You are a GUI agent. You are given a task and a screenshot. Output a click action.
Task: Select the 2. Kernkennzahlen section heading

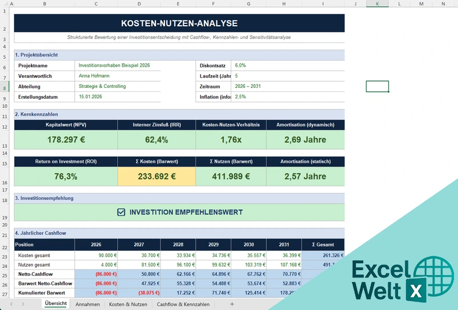point(179,114)
